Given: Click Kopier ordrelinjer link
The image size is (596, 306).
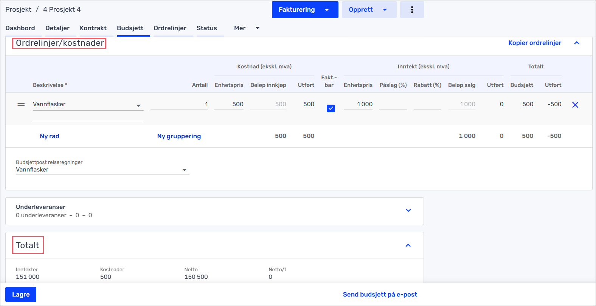Looking at the screenshot, I should click(x=535, y=43).
